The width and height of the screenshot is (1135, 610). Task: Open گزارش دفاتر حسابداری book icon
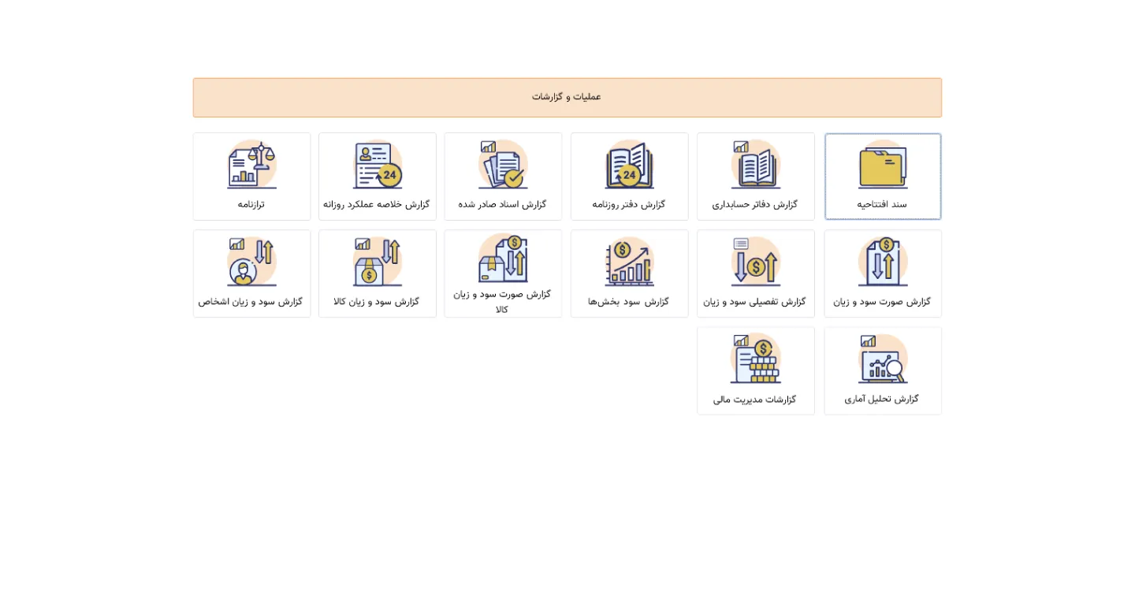click(x=756, y=166)
